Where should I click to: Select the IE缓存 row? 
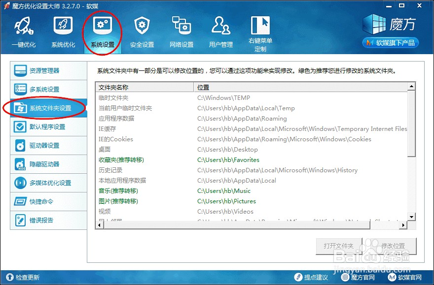tap(252, 128)
